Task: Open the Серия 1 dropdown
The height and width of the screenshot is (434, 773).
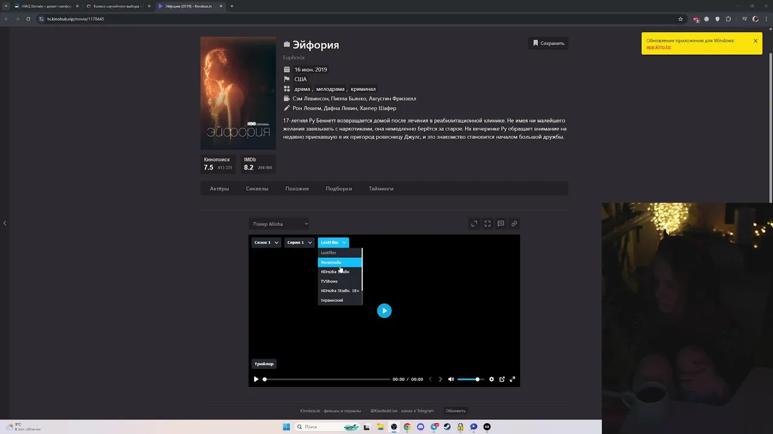Action: point(300,242)
